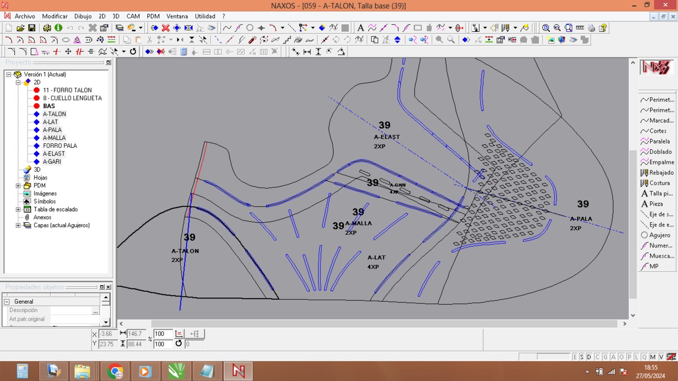Toggle the 'D' status bar indicator
This screenshot has height=381, width=678.
589,357
